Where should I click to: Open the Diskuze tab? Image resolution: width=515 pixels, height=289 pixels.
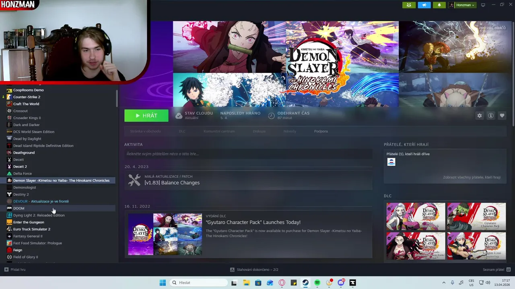(x=259, y=131)
